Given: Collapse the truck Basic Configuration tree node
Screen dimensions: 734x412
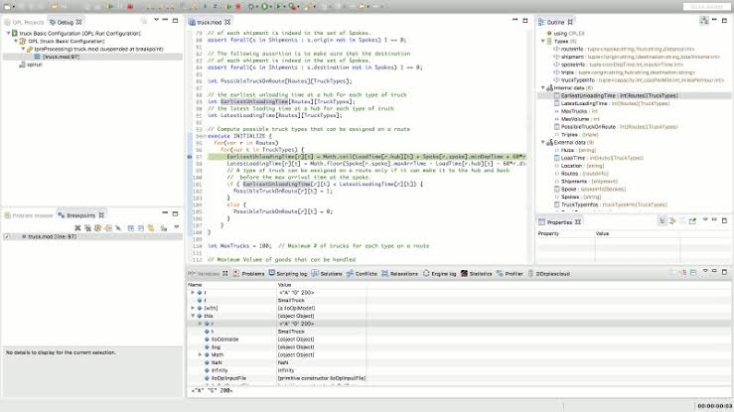Looking at the screenshot, I should (x=8, y=33).
